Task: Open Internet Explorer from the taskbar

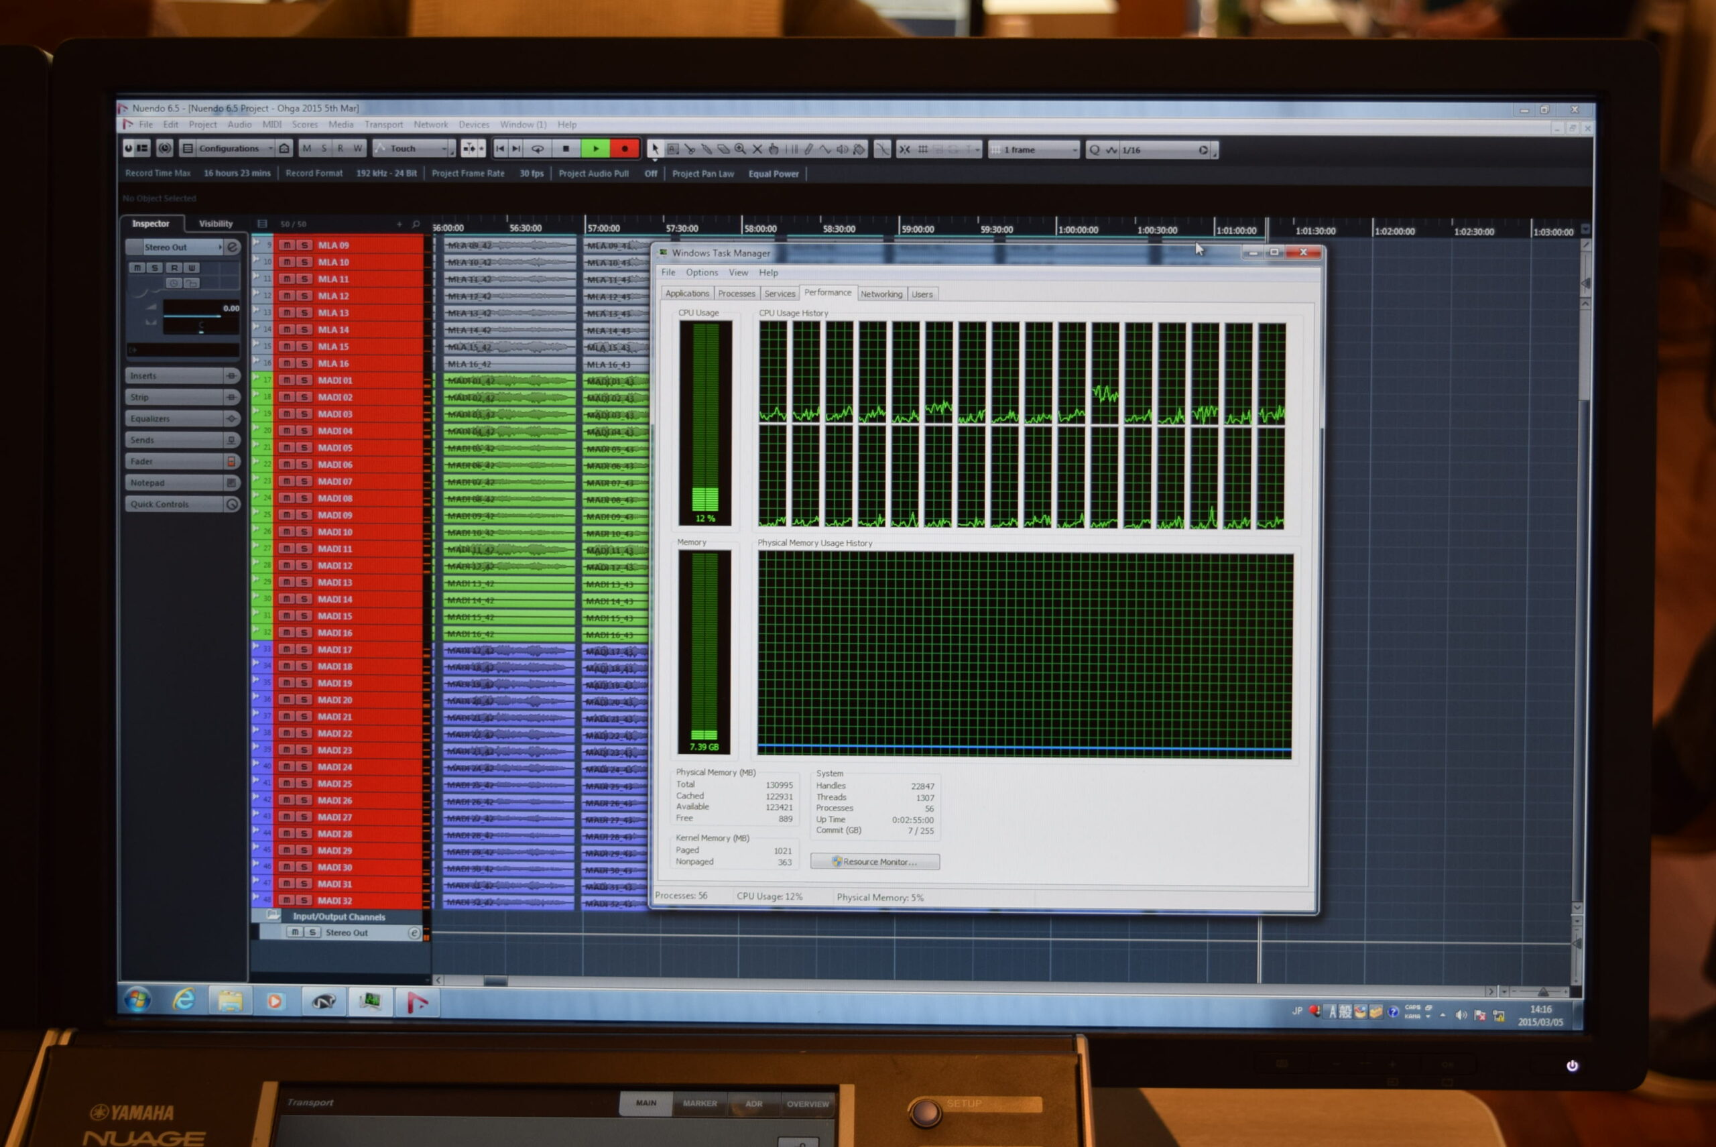Action: [184, 1000]
